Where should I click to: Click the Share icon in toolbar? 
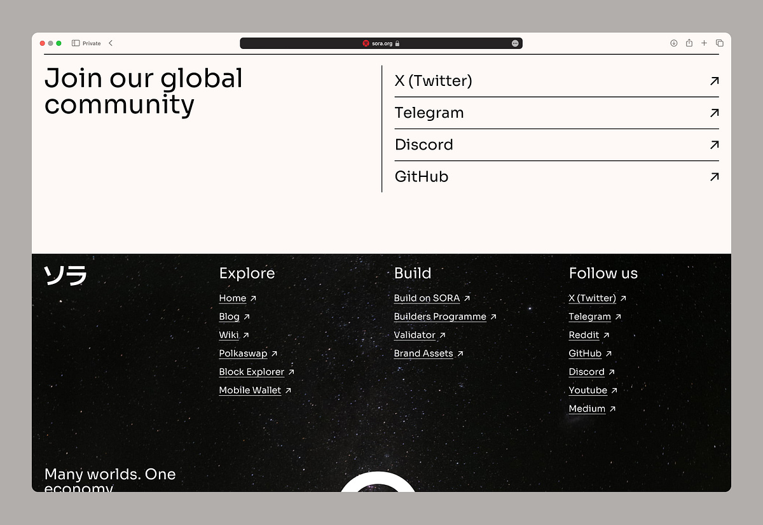pyautogui.click(x=689, y=43)
